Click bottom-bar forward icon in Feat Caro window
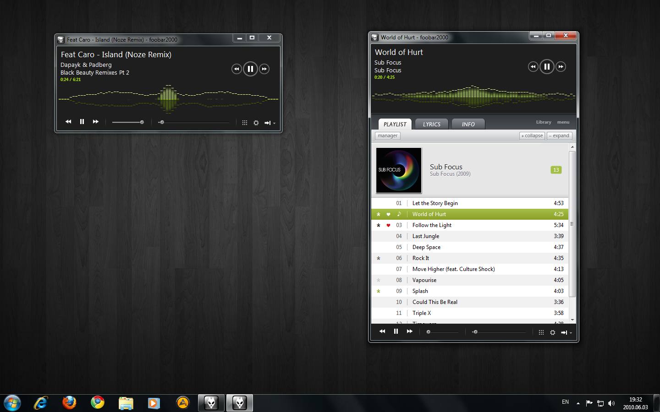This screenshot has width=660, height=412. (x=96, y=122)
